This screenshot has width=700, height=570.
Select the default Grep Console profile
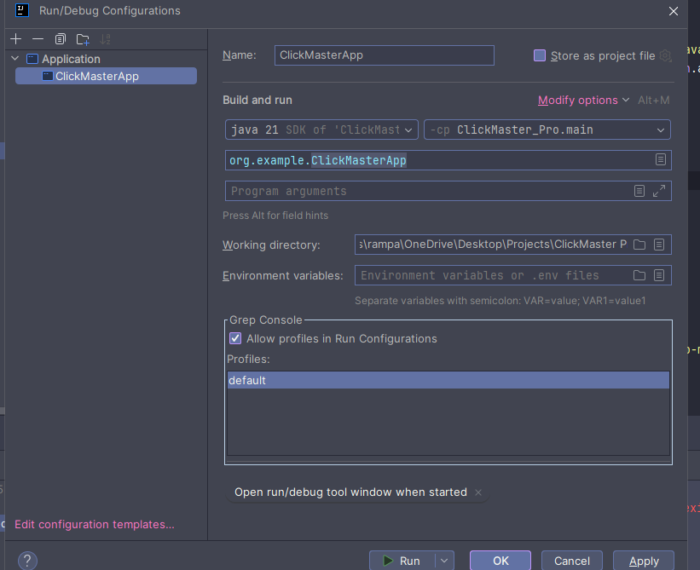tap(448, 380)
